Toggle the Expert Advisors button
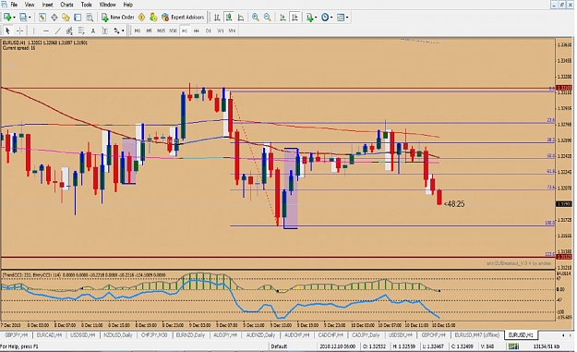Screen dimensions: 577x352 (183, 18)
